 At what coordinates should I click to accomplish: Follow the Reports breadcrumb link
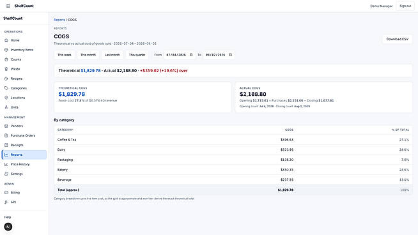(x=59, y=20)
